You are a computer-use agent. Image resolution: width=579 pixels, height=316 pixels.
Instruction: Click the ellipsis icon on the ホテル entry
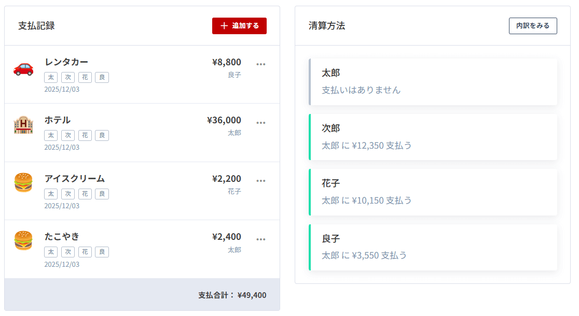pos(261,122)
